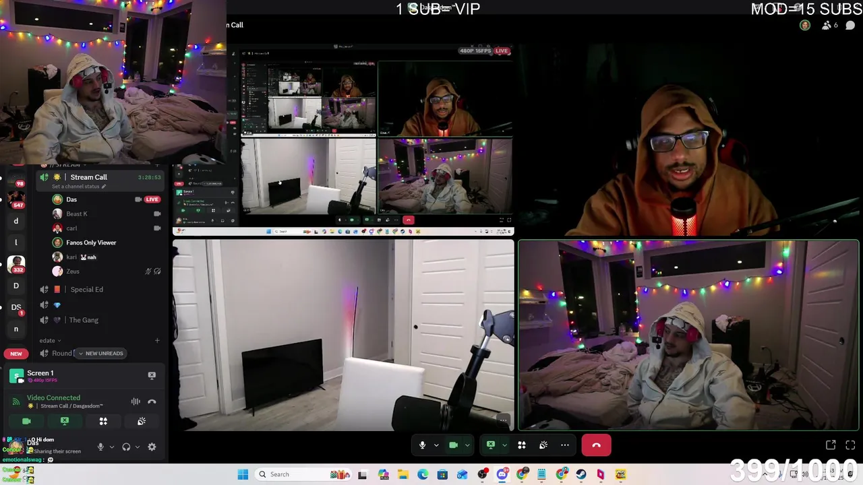Open microphone options arrow in call bar
The width and height of the screenshot is (863, 485).
click(436, 445)
